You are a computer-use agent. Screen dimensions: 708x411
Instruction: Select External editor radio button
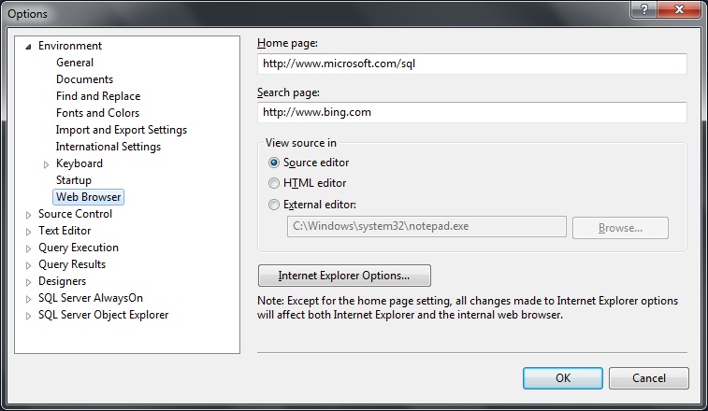[x=274, y=205]
